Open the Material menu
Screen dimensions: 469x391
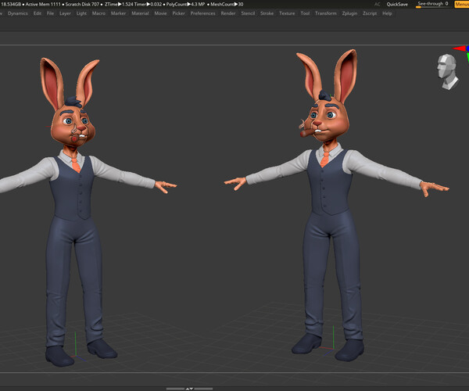pyautogui.click(x=140, y=13)
